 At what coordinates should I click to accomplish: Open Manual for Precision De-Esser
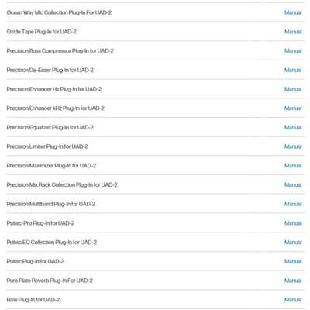click(x=293, y=70)
